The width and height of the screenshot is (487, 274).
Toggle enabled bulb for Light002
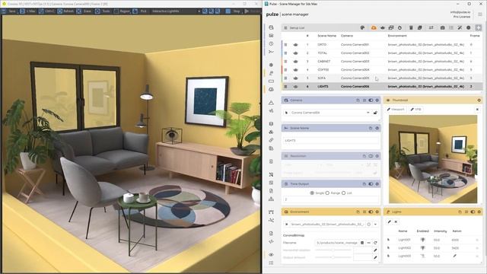pyautogui.click(x=422, y=248)
